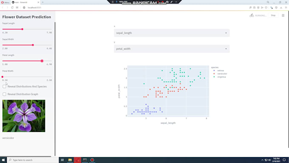Stop the running Streamlit script
The image size is (289, 163).
(x=273, y=15)
